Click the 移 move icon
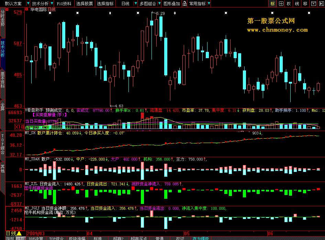 (x=305, y=4)
